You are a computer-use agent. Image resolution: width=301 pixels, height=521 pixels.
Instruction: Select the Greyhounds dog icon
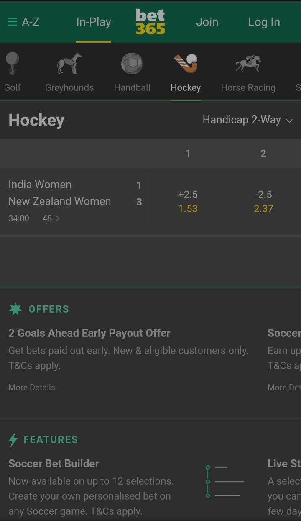[x=69, y=64]
